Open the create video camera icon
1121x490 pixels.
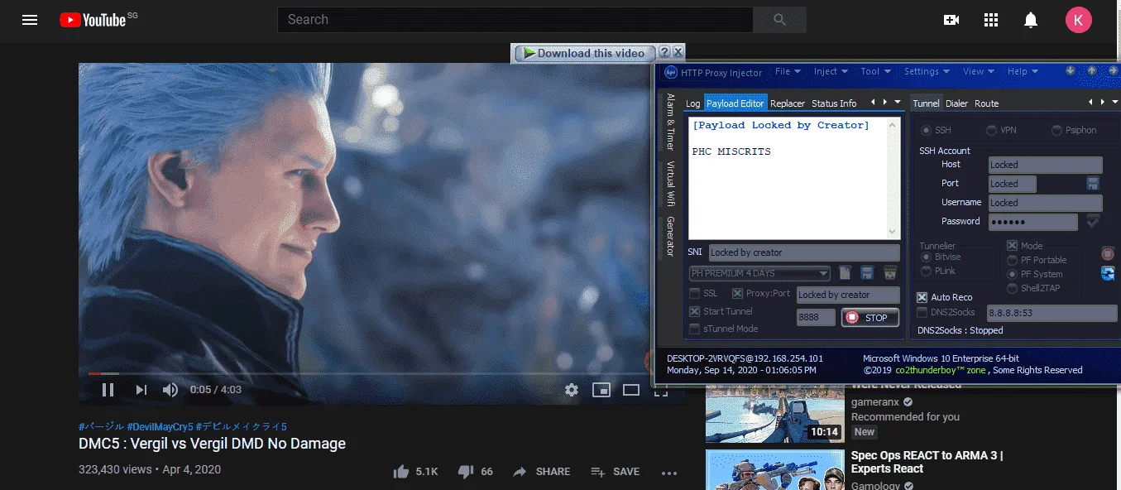951,20
